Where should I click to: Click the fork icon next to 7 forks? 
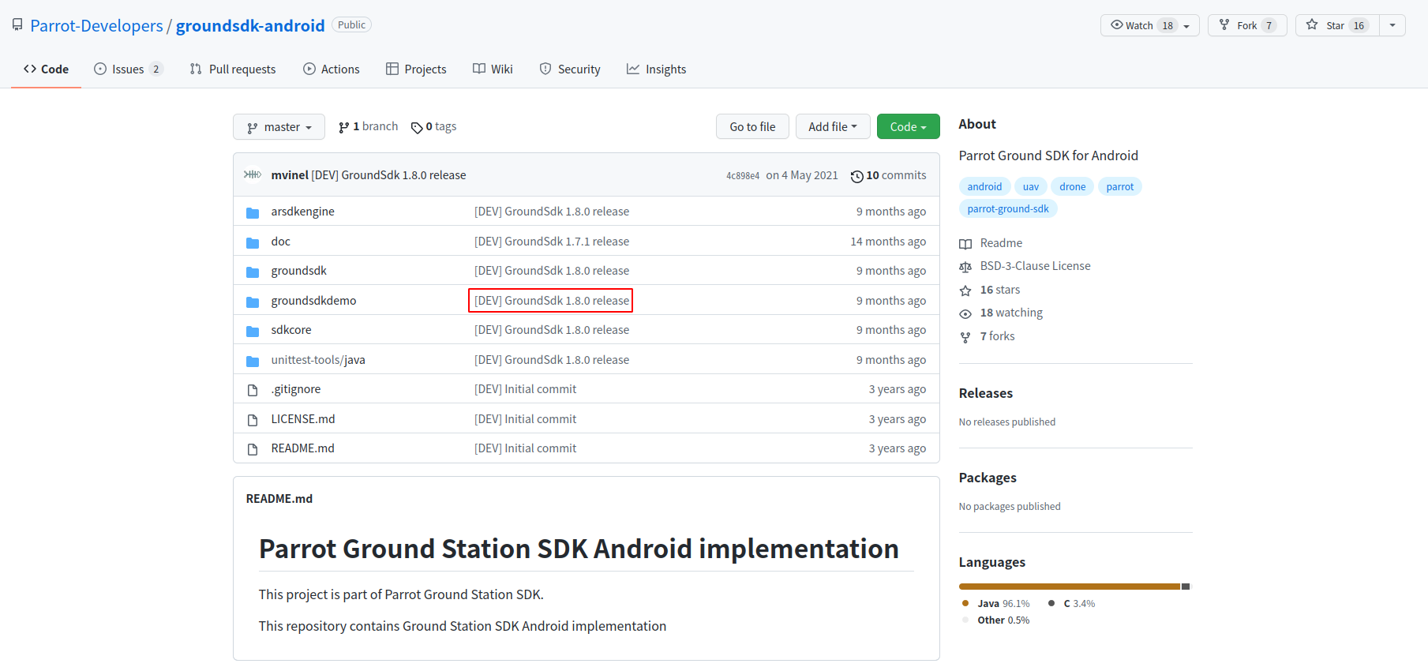[965, 337]
